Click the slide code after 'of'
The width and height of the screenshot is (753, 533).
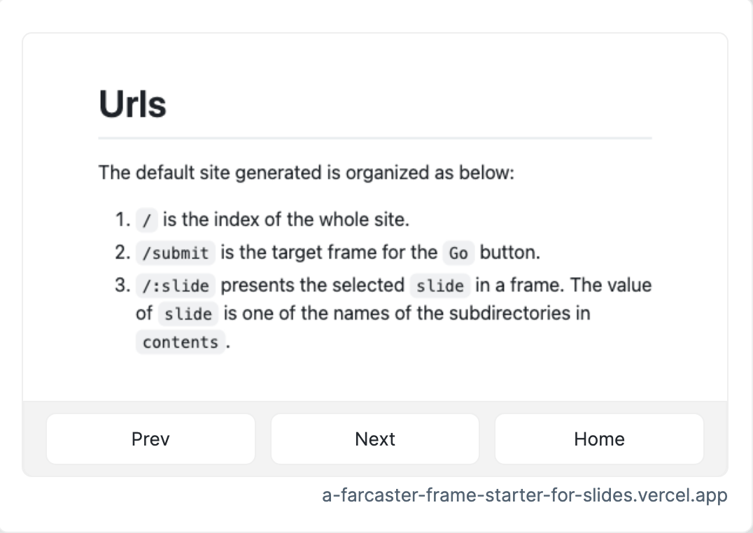click(x=188, y=314)
